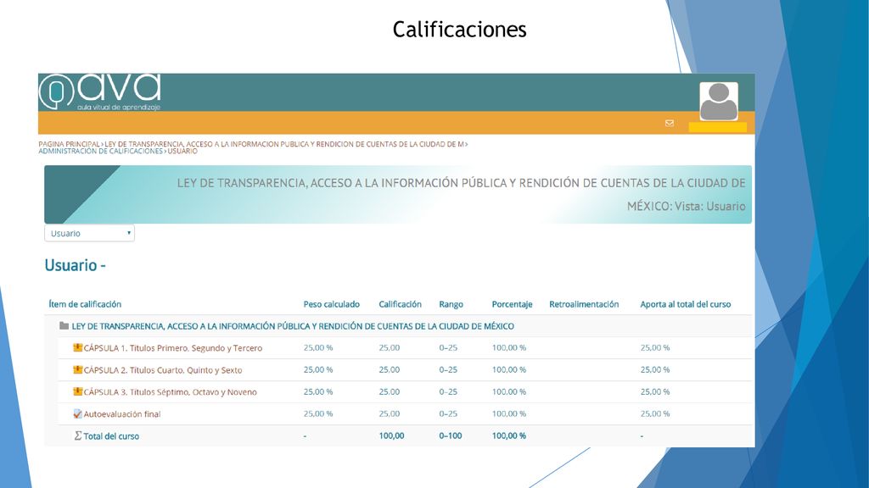Click the Aporta al total del curso header
This screenshot has width=869, height=488.
pyautogui.click(x=686, y=304)
